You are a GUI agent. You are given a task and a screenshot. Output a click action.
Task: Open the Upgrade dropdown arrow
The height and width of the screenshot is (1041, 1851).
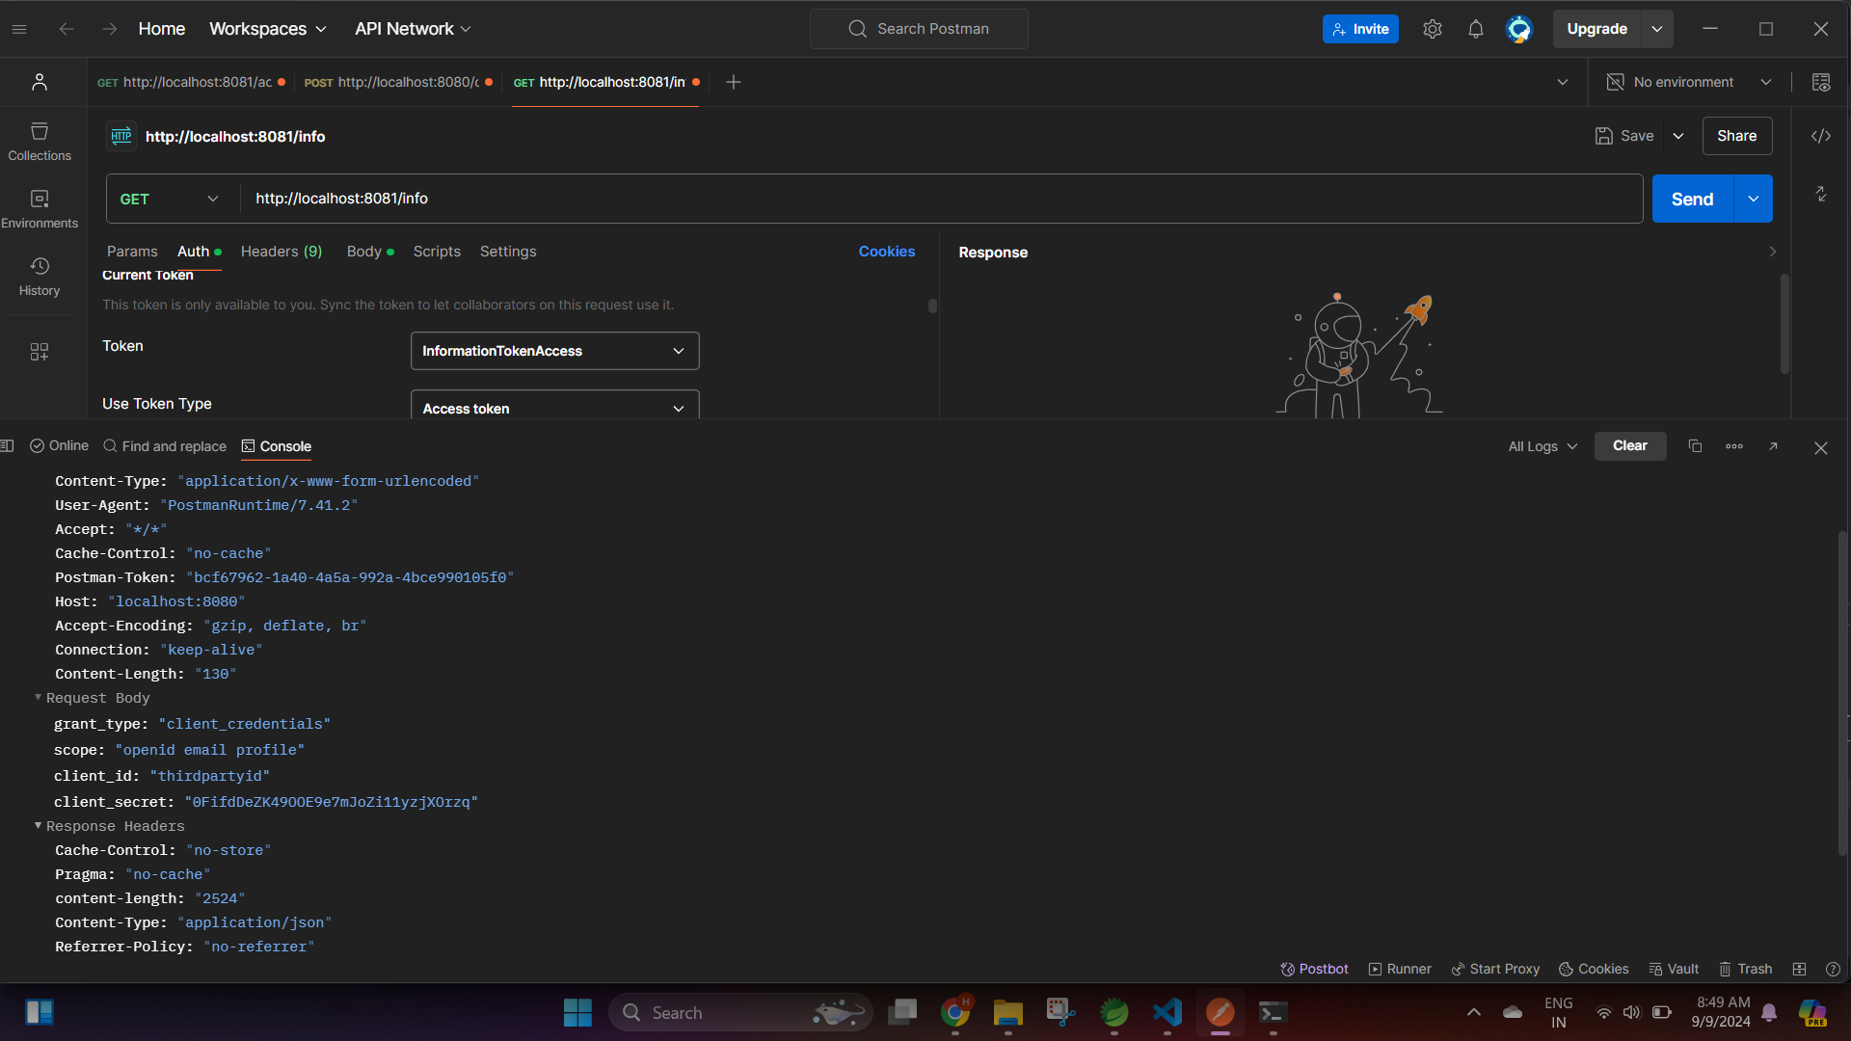coord(1657,29)
